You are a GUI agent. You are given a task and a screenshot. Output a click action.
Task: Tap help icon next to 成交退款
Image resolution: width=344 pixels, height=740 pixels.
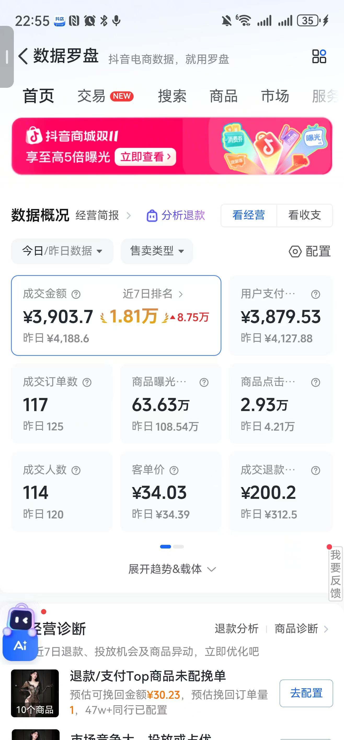pyautogui.click(x=316, y=471)
